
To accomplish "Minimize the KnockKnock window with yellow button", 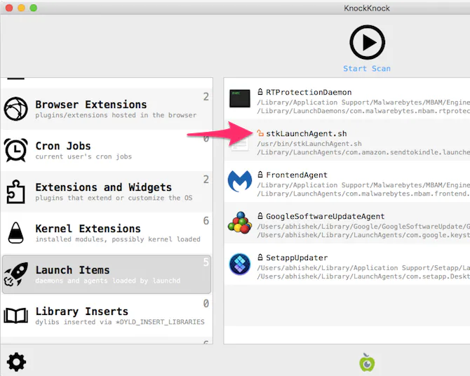I will [21, 8].
